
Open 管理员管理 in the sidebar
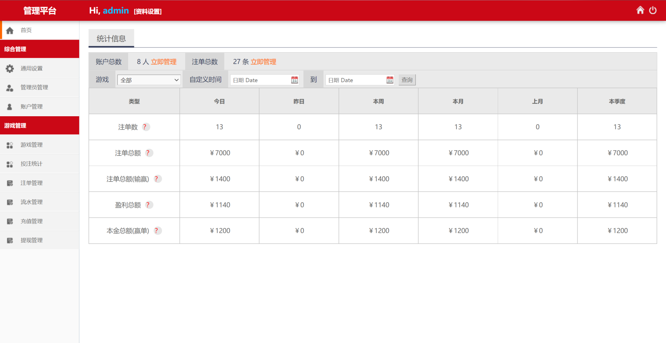coord(34,87)
